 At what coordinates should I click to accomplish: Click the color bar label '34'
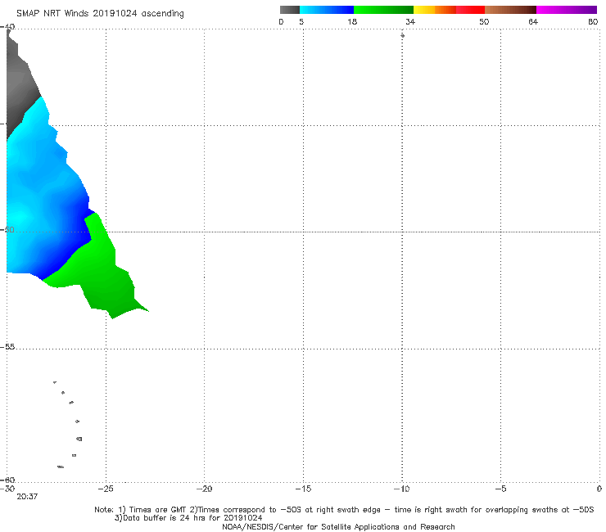pyautogui.click(x=410, y=21)
